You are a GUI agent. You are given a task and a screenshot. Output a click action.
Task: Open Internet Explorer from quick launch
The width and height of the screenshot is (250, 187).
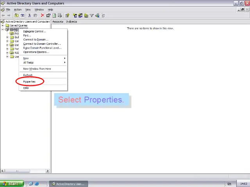[37, 184]
